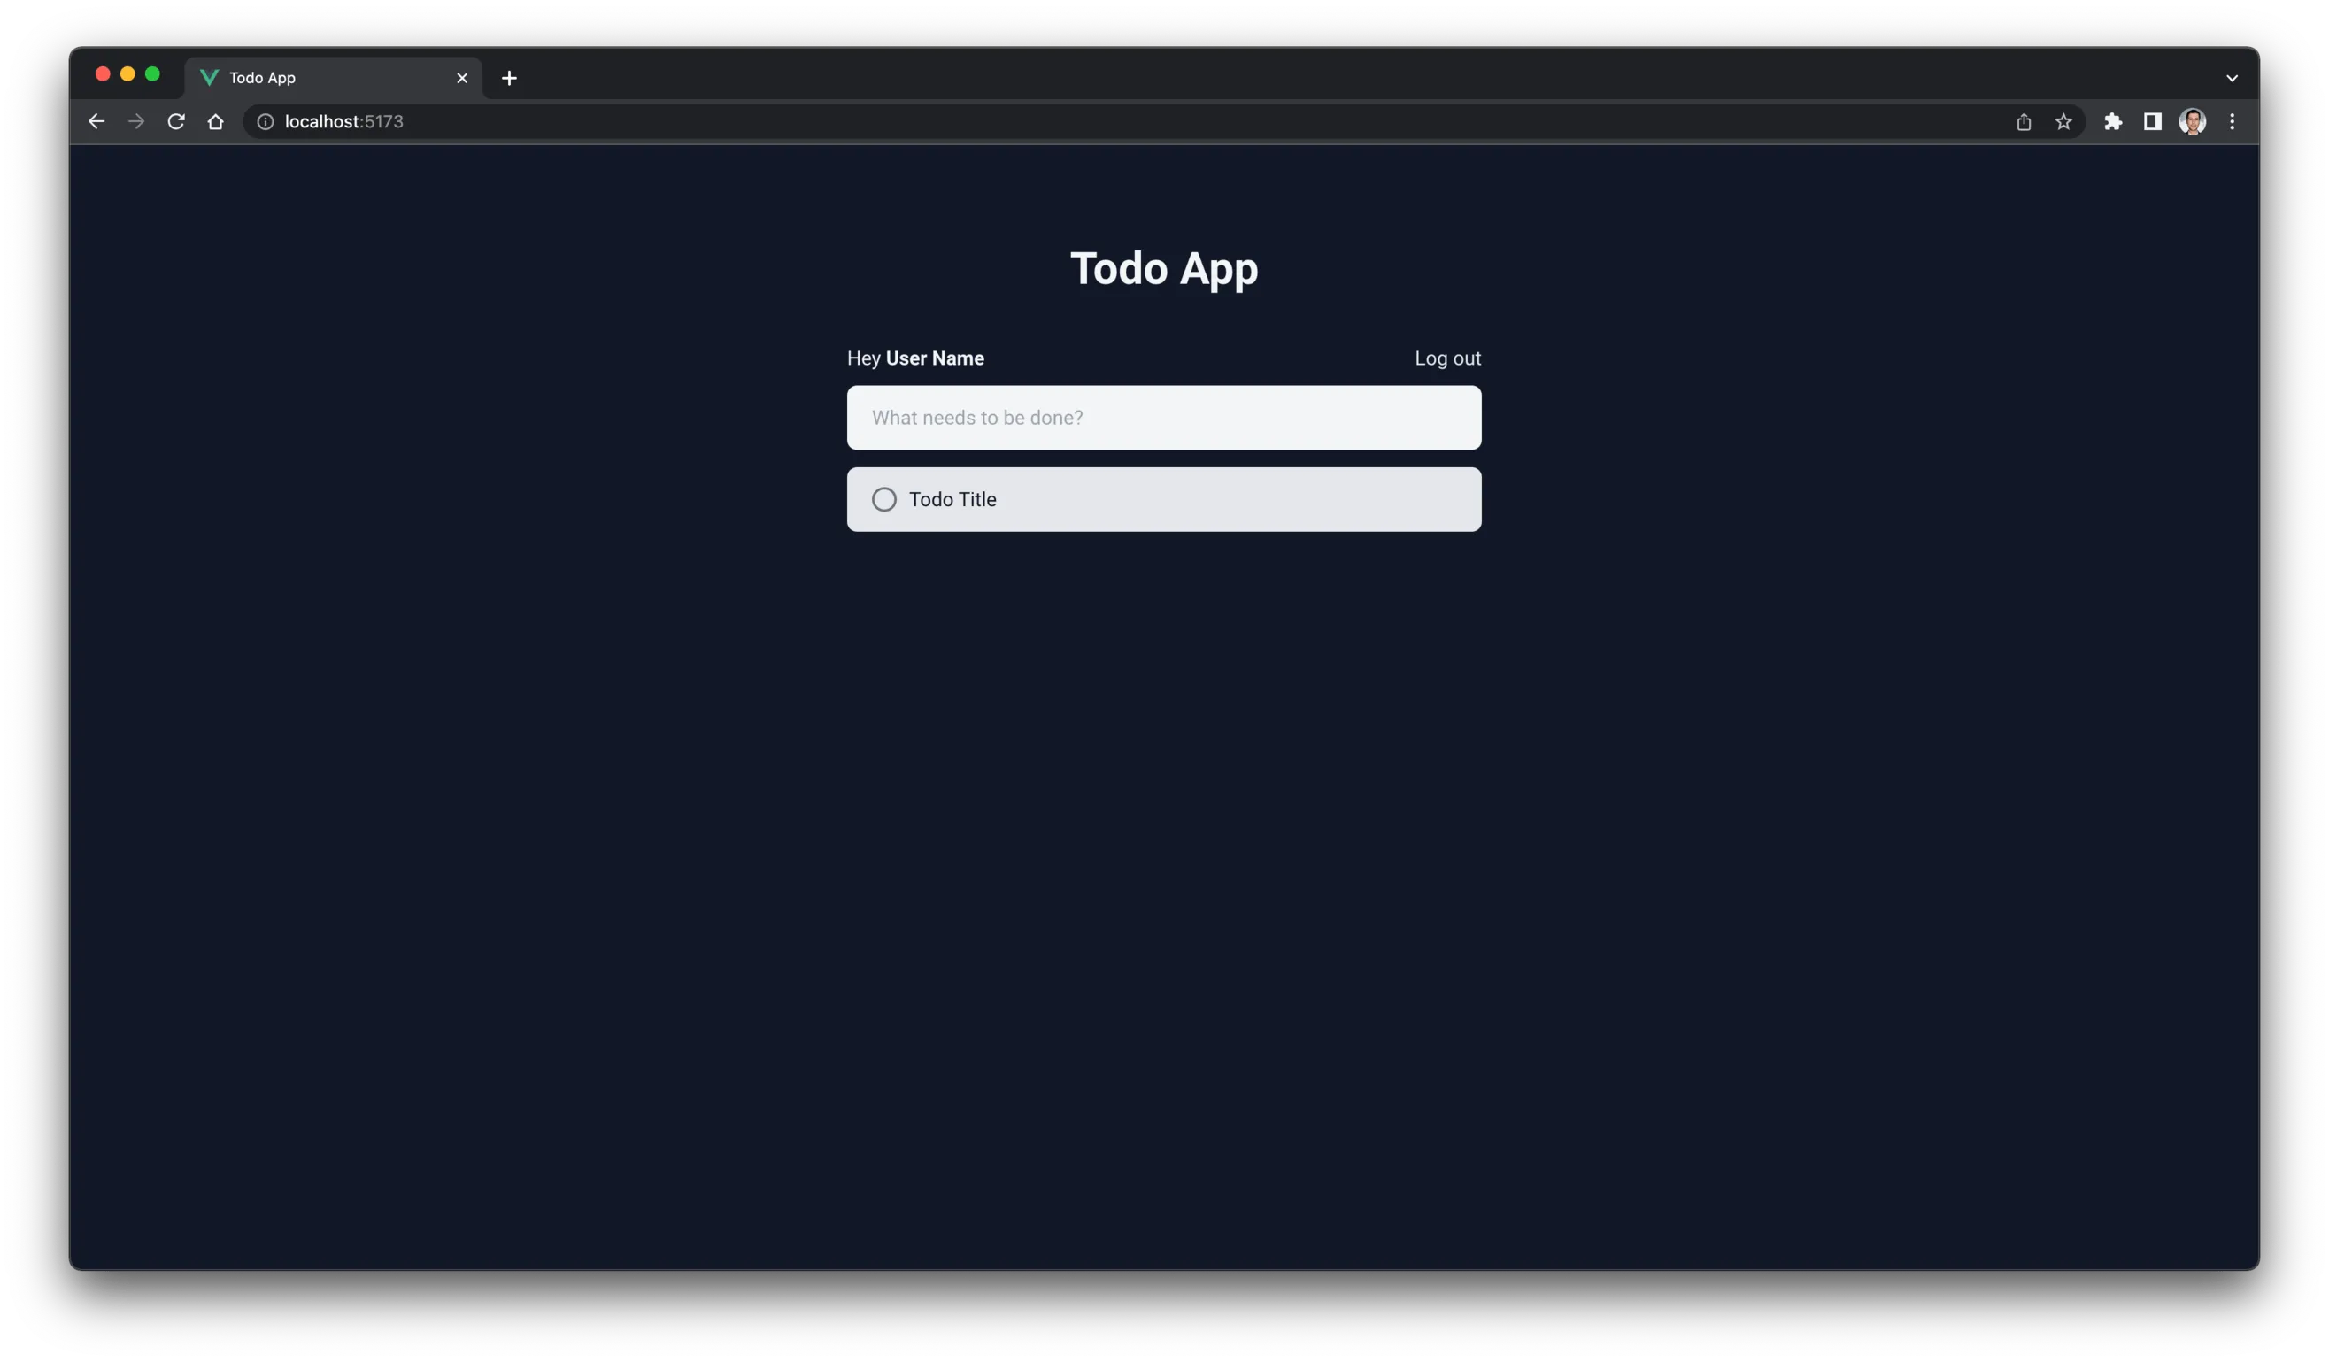The height and width of the screenshot is (1362, 2329).
Task: Go to the browser home page
Action: 215,122
